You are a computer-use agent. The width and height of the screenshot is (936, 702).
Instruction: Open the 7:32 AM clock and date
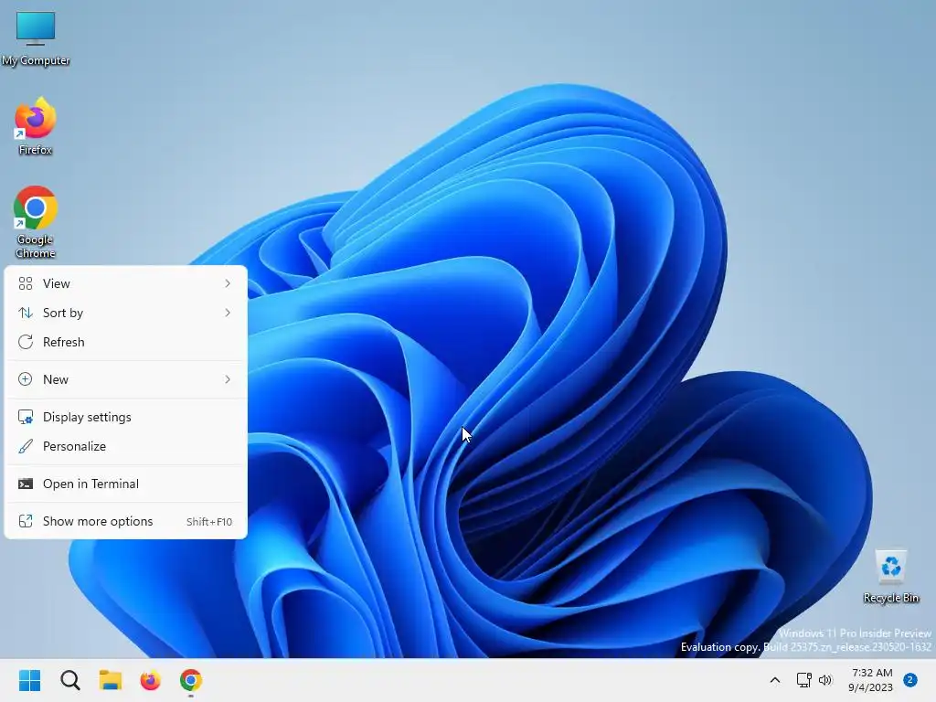tap(871, 680)
